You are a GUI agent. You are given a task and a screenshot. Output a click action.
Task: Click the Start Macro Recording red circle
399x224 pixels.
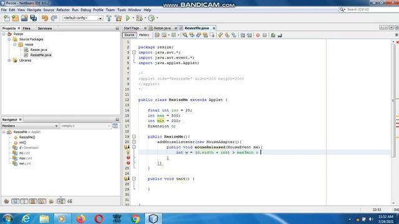coord(257,35)
